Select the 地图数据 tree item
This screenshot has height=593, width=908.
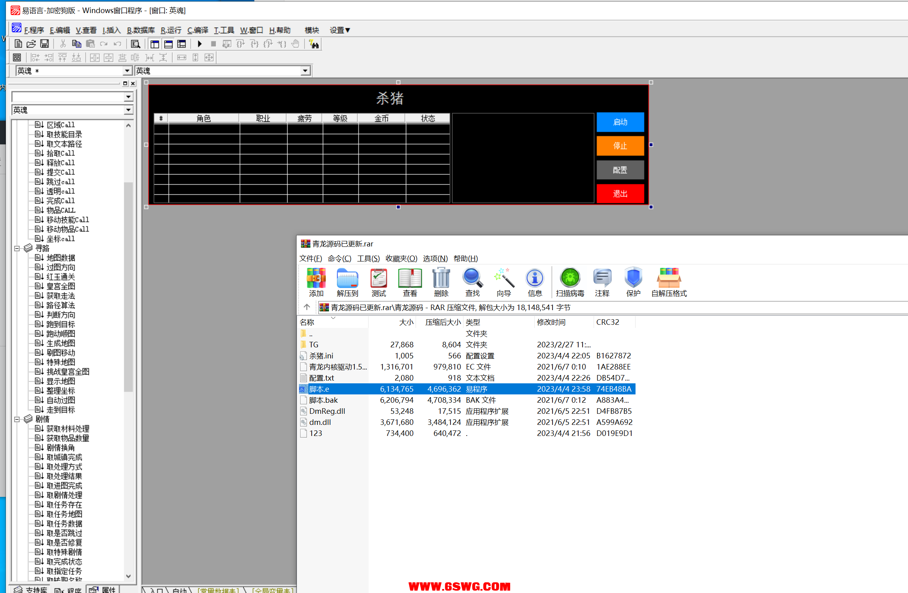(x=61, y=258)
